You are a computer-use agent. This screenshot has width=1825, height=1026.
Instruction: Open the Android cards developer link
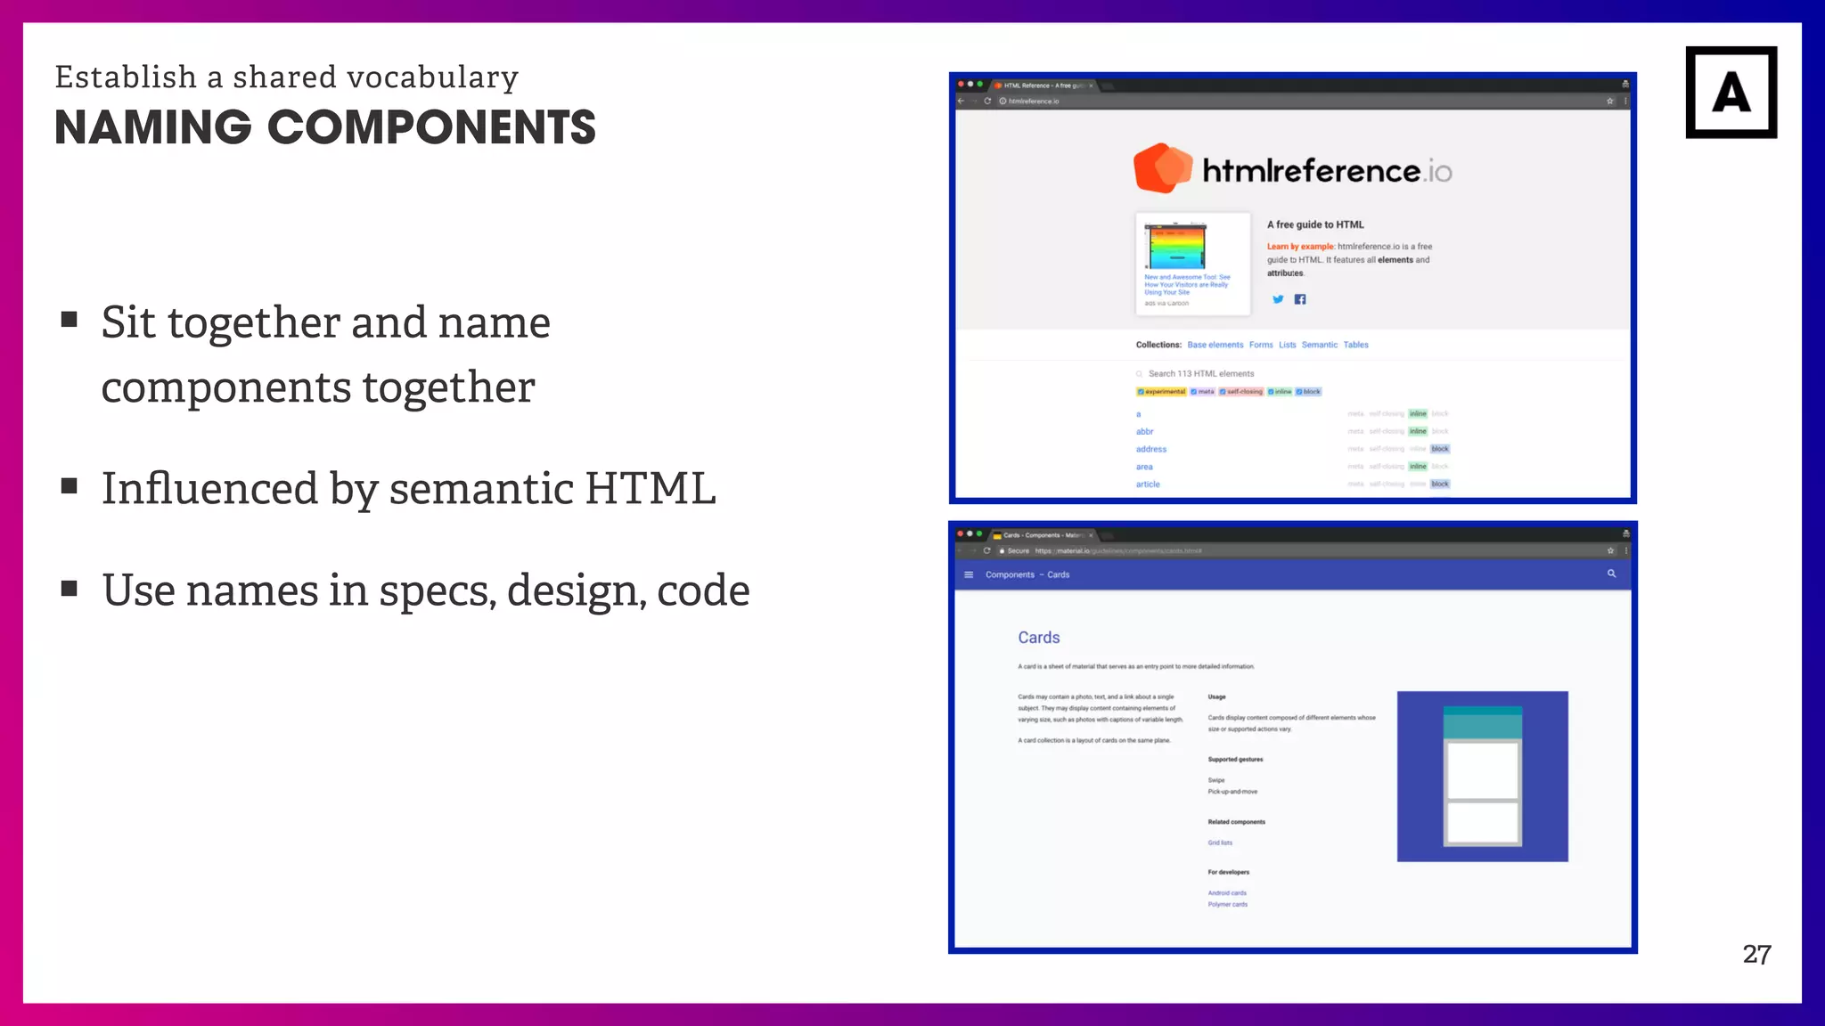coord(1227,892)
